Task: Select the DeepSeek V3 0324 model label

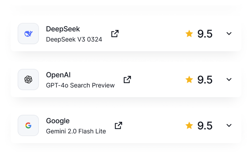Action: coord(74,39)
